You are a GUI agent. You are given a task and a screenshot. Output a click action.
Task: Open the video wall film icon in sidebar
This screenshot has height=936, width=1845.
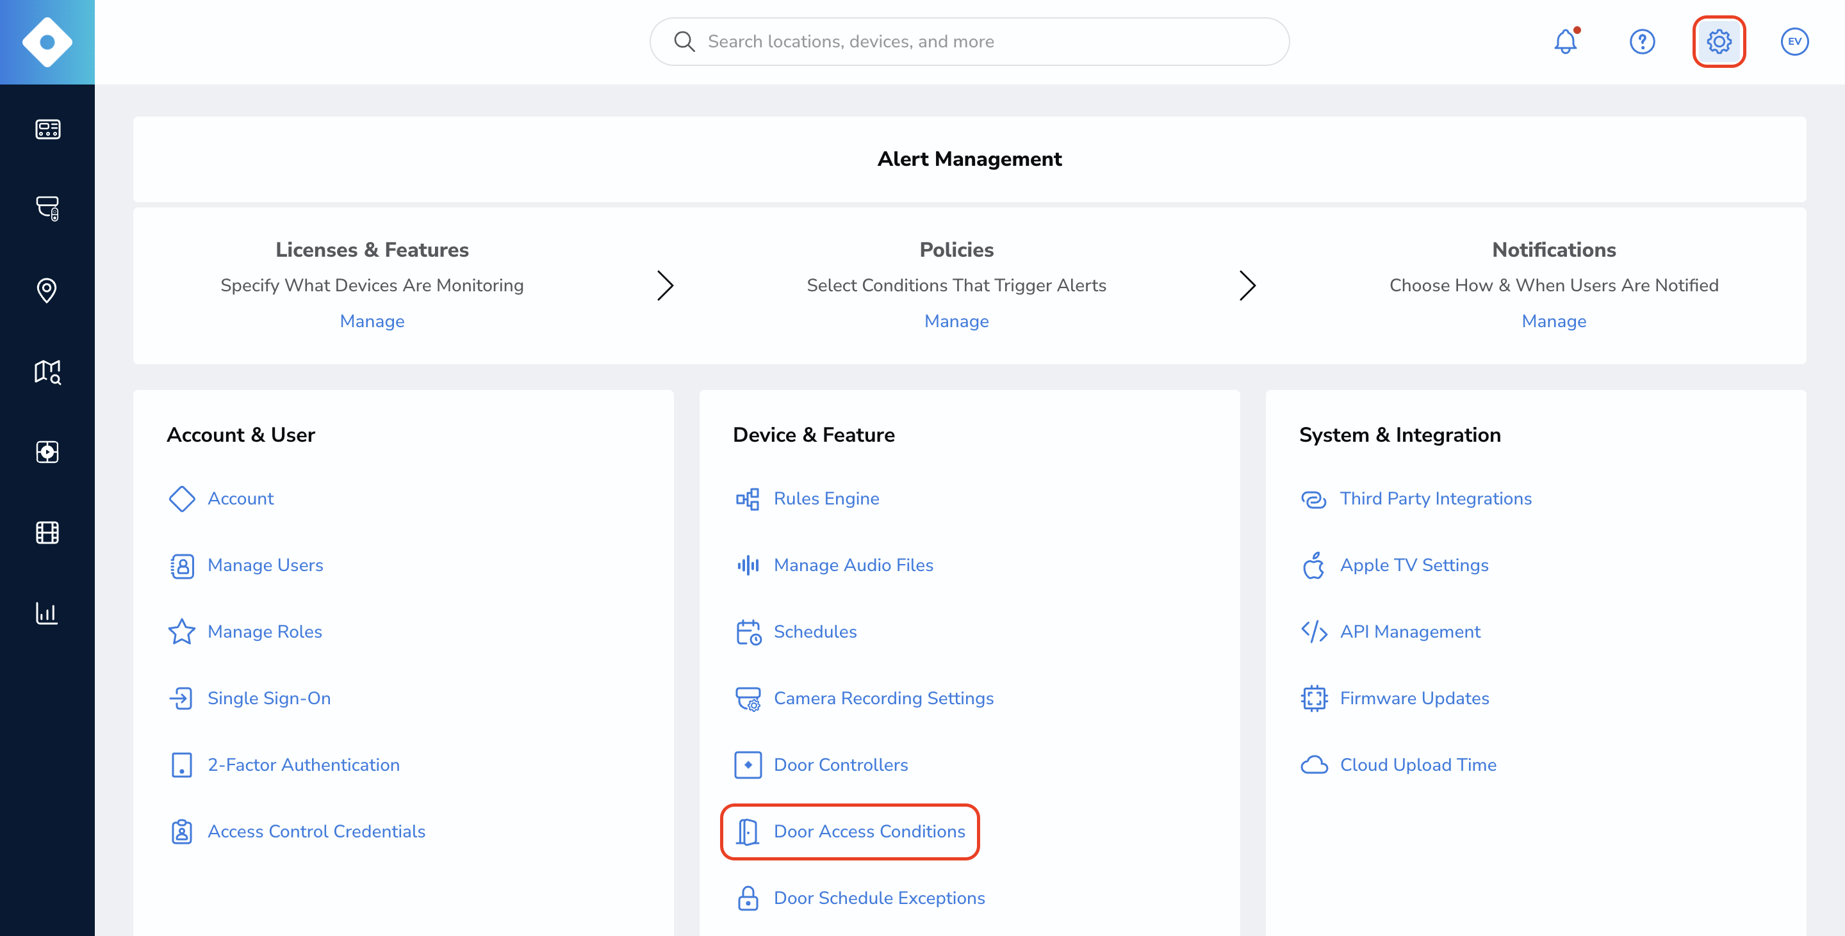[47, 533]
